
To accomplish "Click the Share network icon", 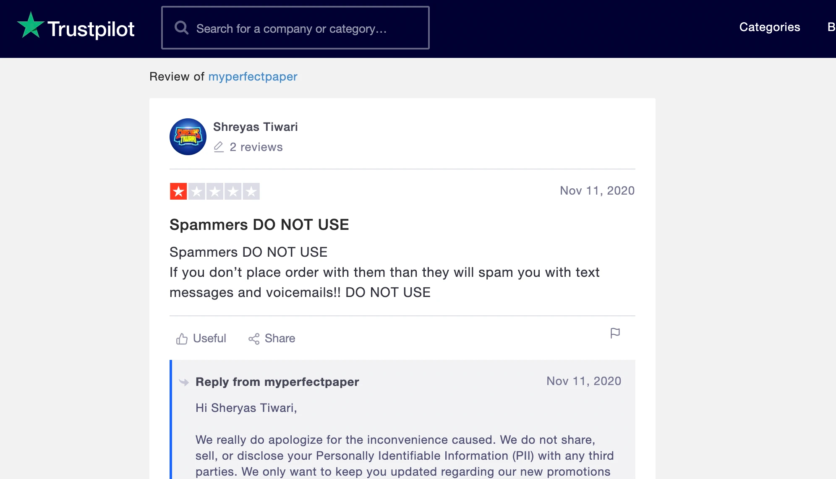I will (x=254, y=339).
